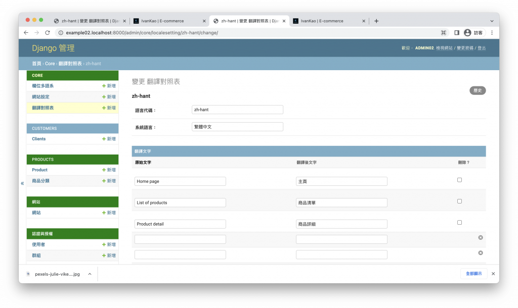Focus the Home page source text field
Image resolution: width=518 pixels, height=308 pixels.
pyautogui.click(x=180, y=181)
